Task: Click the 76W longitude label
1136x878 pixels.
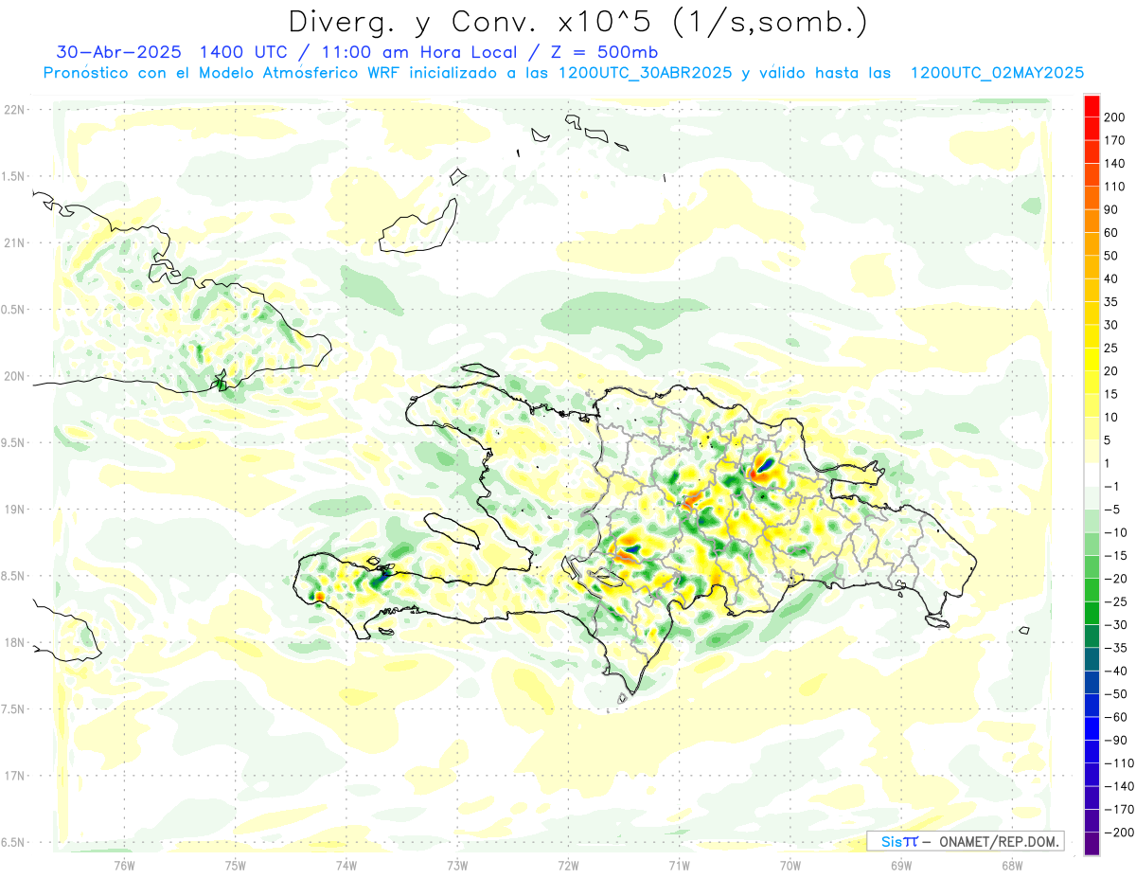Action: click(x=124, y=866)
